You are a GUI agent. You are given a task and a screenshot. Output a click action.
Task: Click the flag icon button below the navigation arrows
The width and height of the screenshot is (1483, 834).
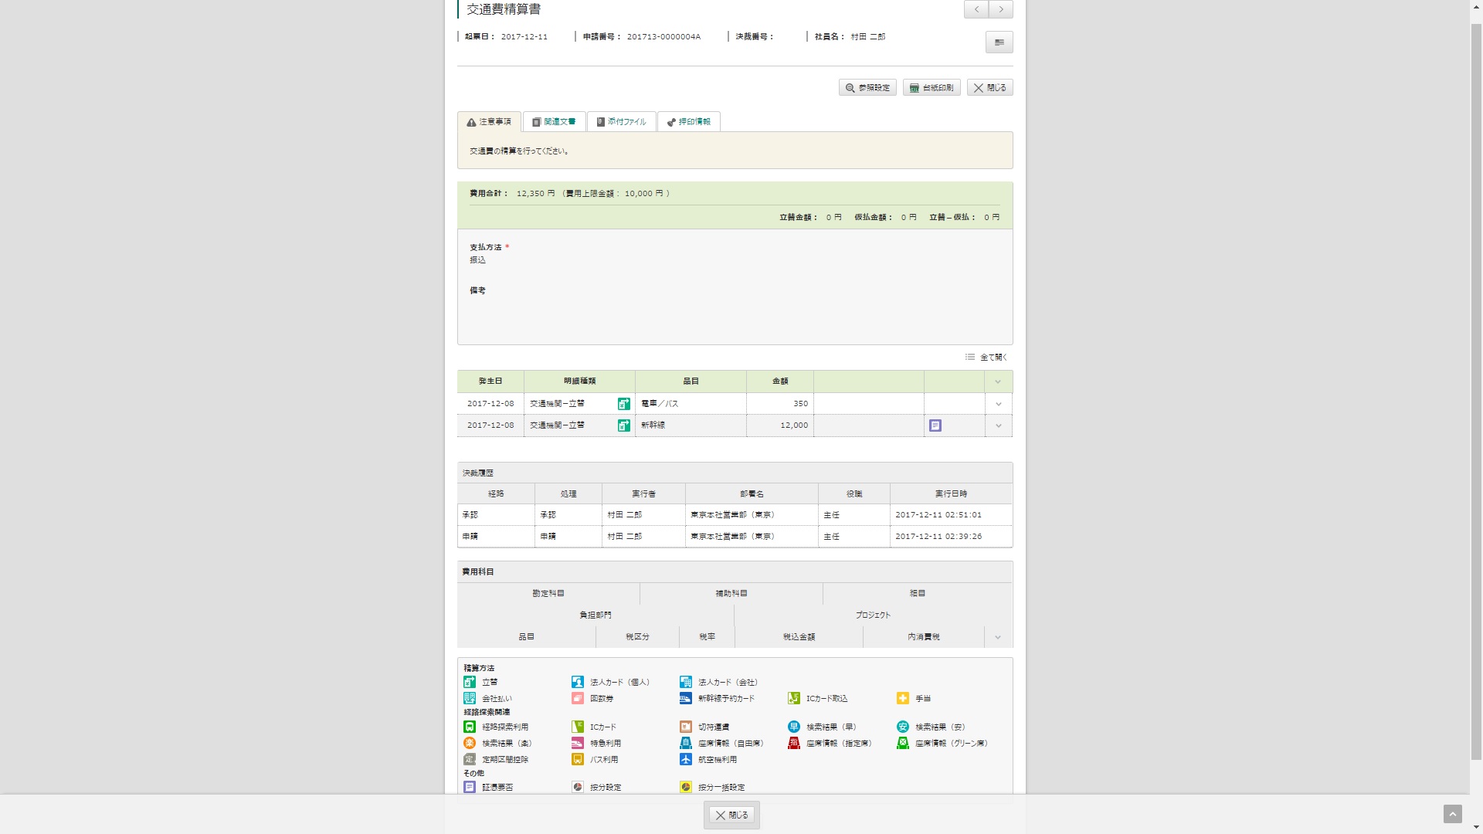tap(999, 42)
